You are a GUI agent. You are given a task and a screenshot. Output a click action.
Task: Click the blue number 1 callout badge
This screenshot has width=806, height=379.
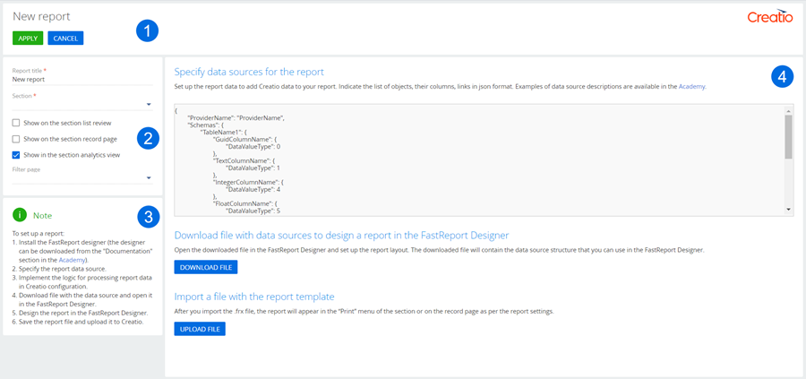pyautogui.click(x=147, y=30)
